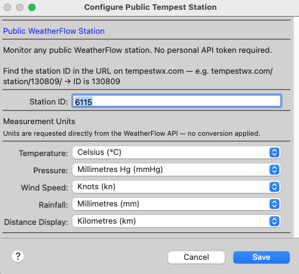
Task: Click the Station ID input field
Action: coord(177,101)
